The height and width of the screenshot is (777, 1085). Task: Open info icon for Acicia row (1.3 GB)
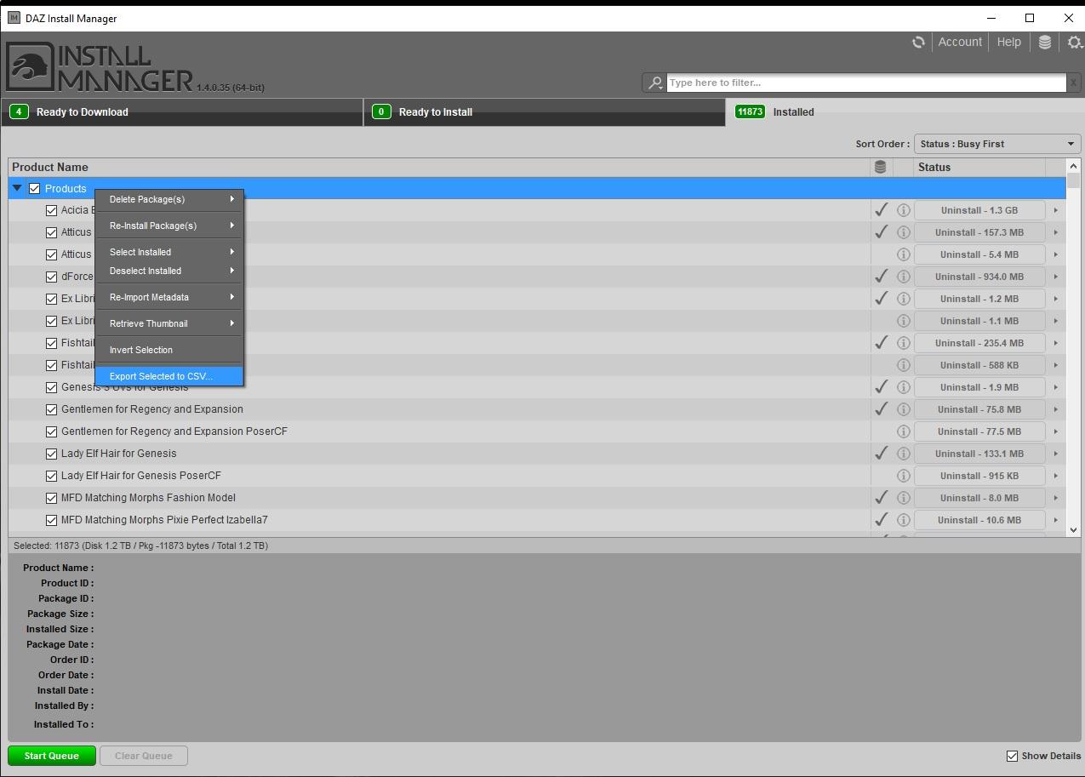tap(904, 210)
